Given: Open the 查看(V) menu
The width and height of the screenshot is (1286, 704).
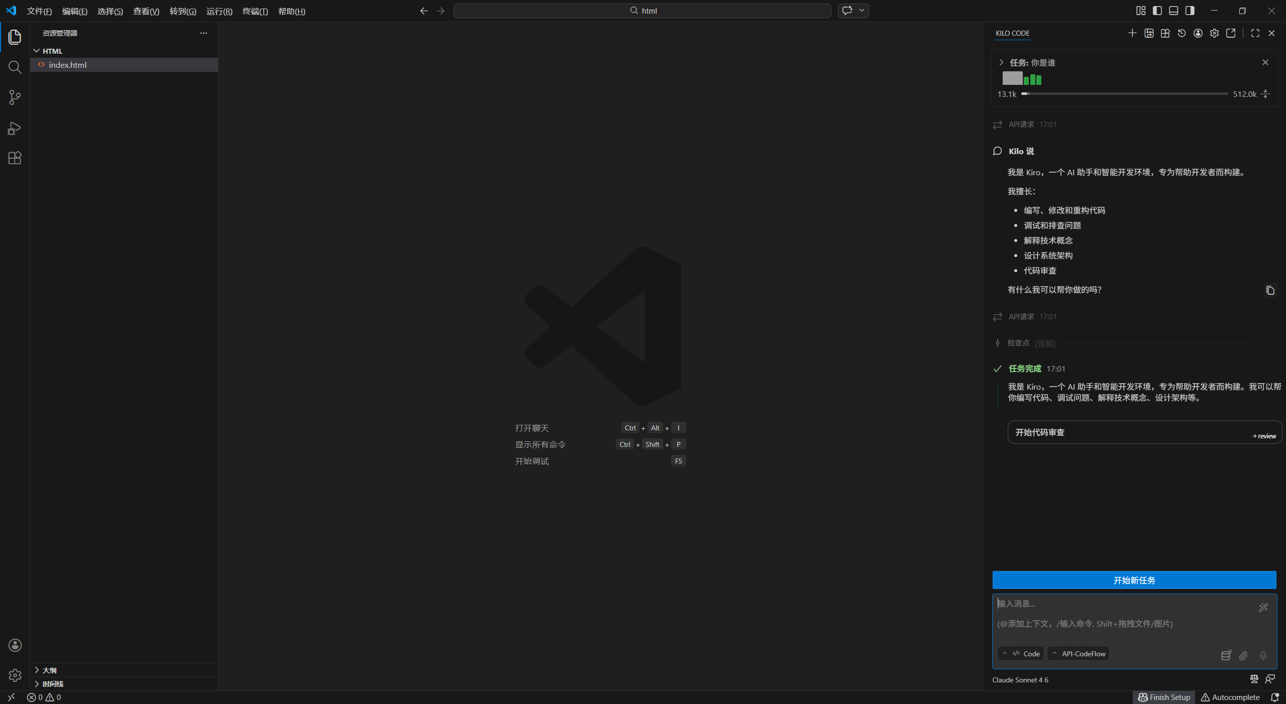Looking at the screenshot, I should coord(146,11).
